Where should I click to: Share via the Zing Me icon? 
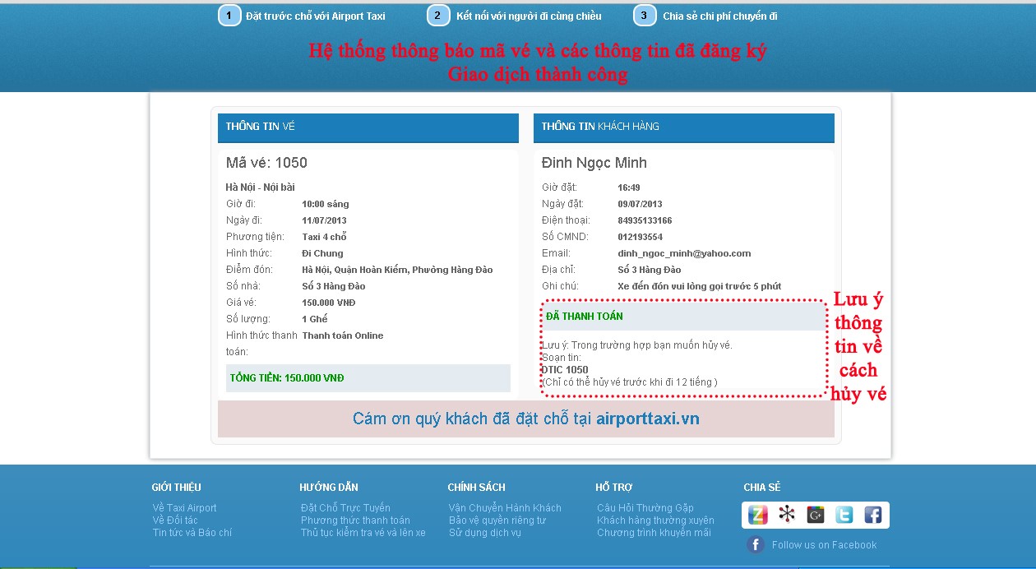[x=758, y=515]
